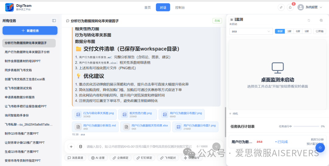The width and height of the screenshot is (329, 166).
Task: Open 快捷指令 button
Action: [192, 158]
